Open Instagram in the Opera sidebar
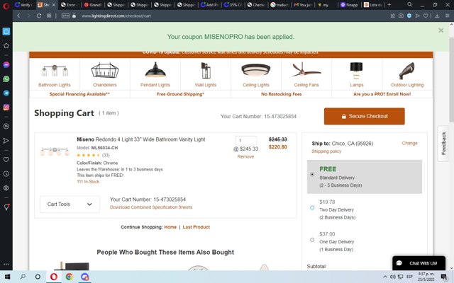The image size is (454, 283). coord(6,107)
